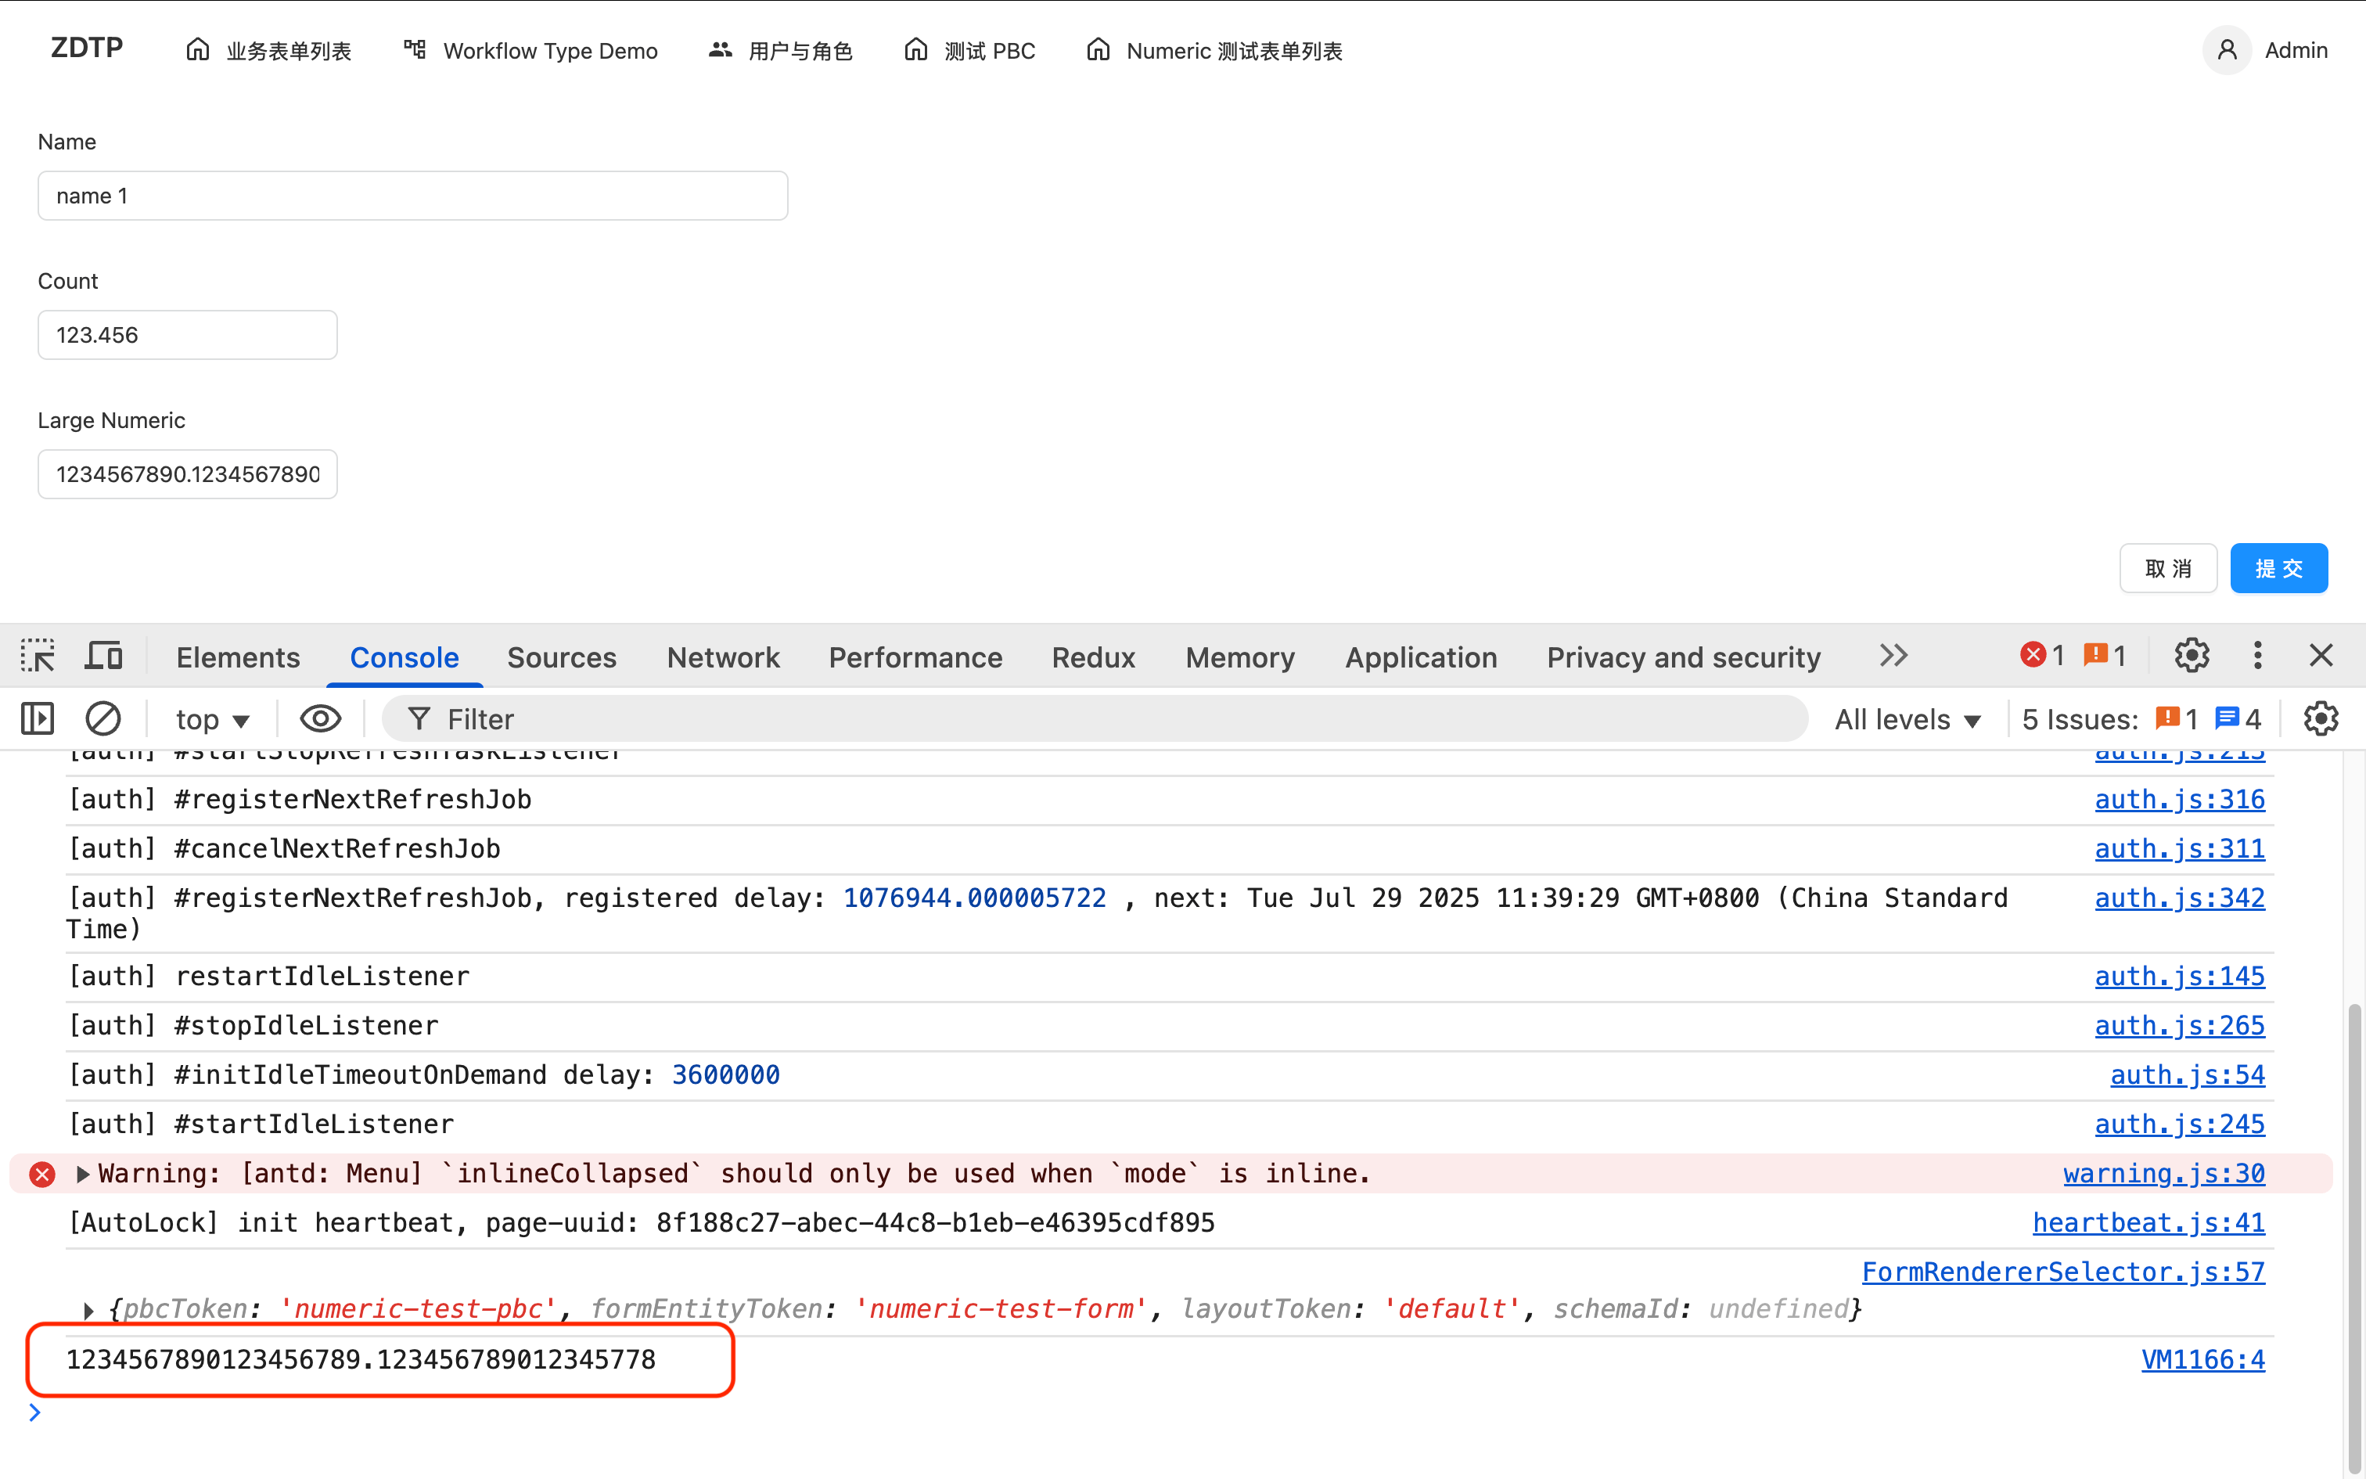
Task: Open Numeric 测试表单列表 menu item
Action: pyautogui.click(x=1214, y=50)
